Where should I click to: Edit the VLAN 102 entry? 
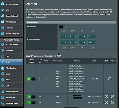(x=107, y=102)
